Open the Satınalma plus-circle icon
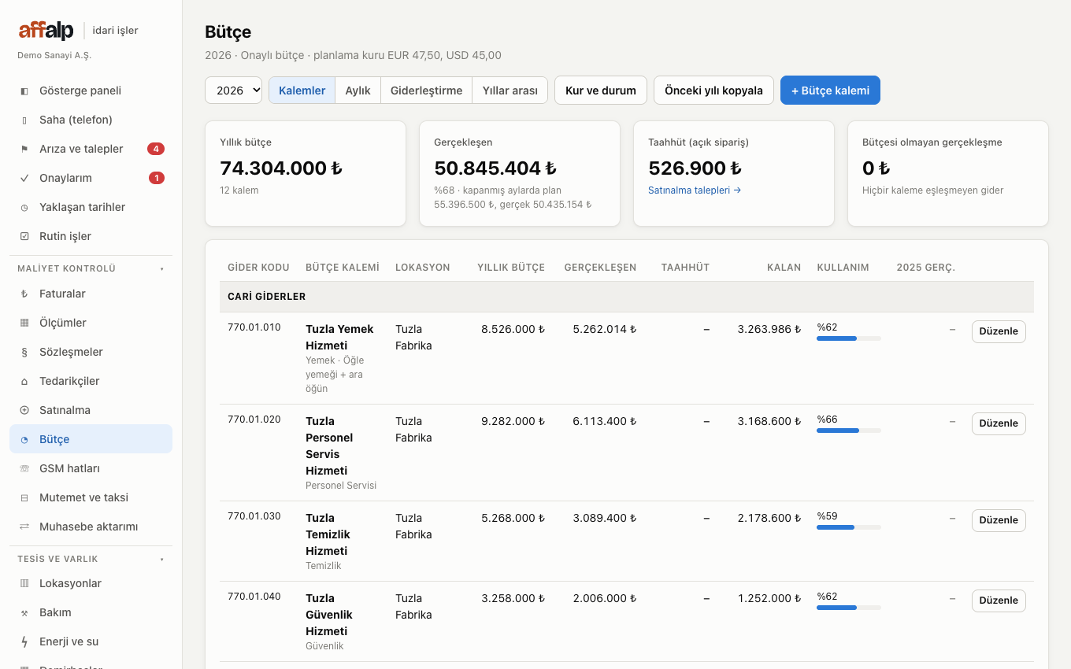 click(24, 410)
